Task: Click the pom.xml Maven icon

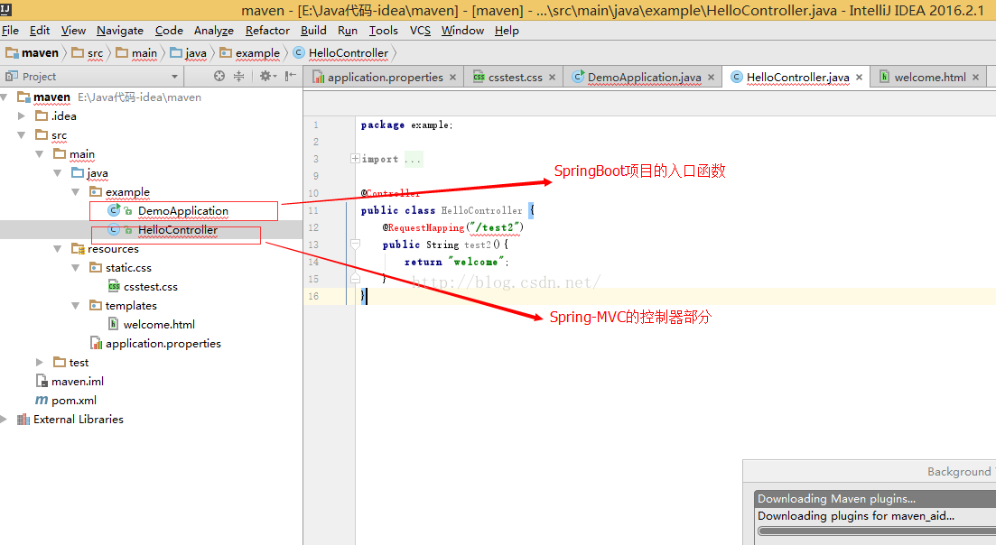Action: click(42, 401)
